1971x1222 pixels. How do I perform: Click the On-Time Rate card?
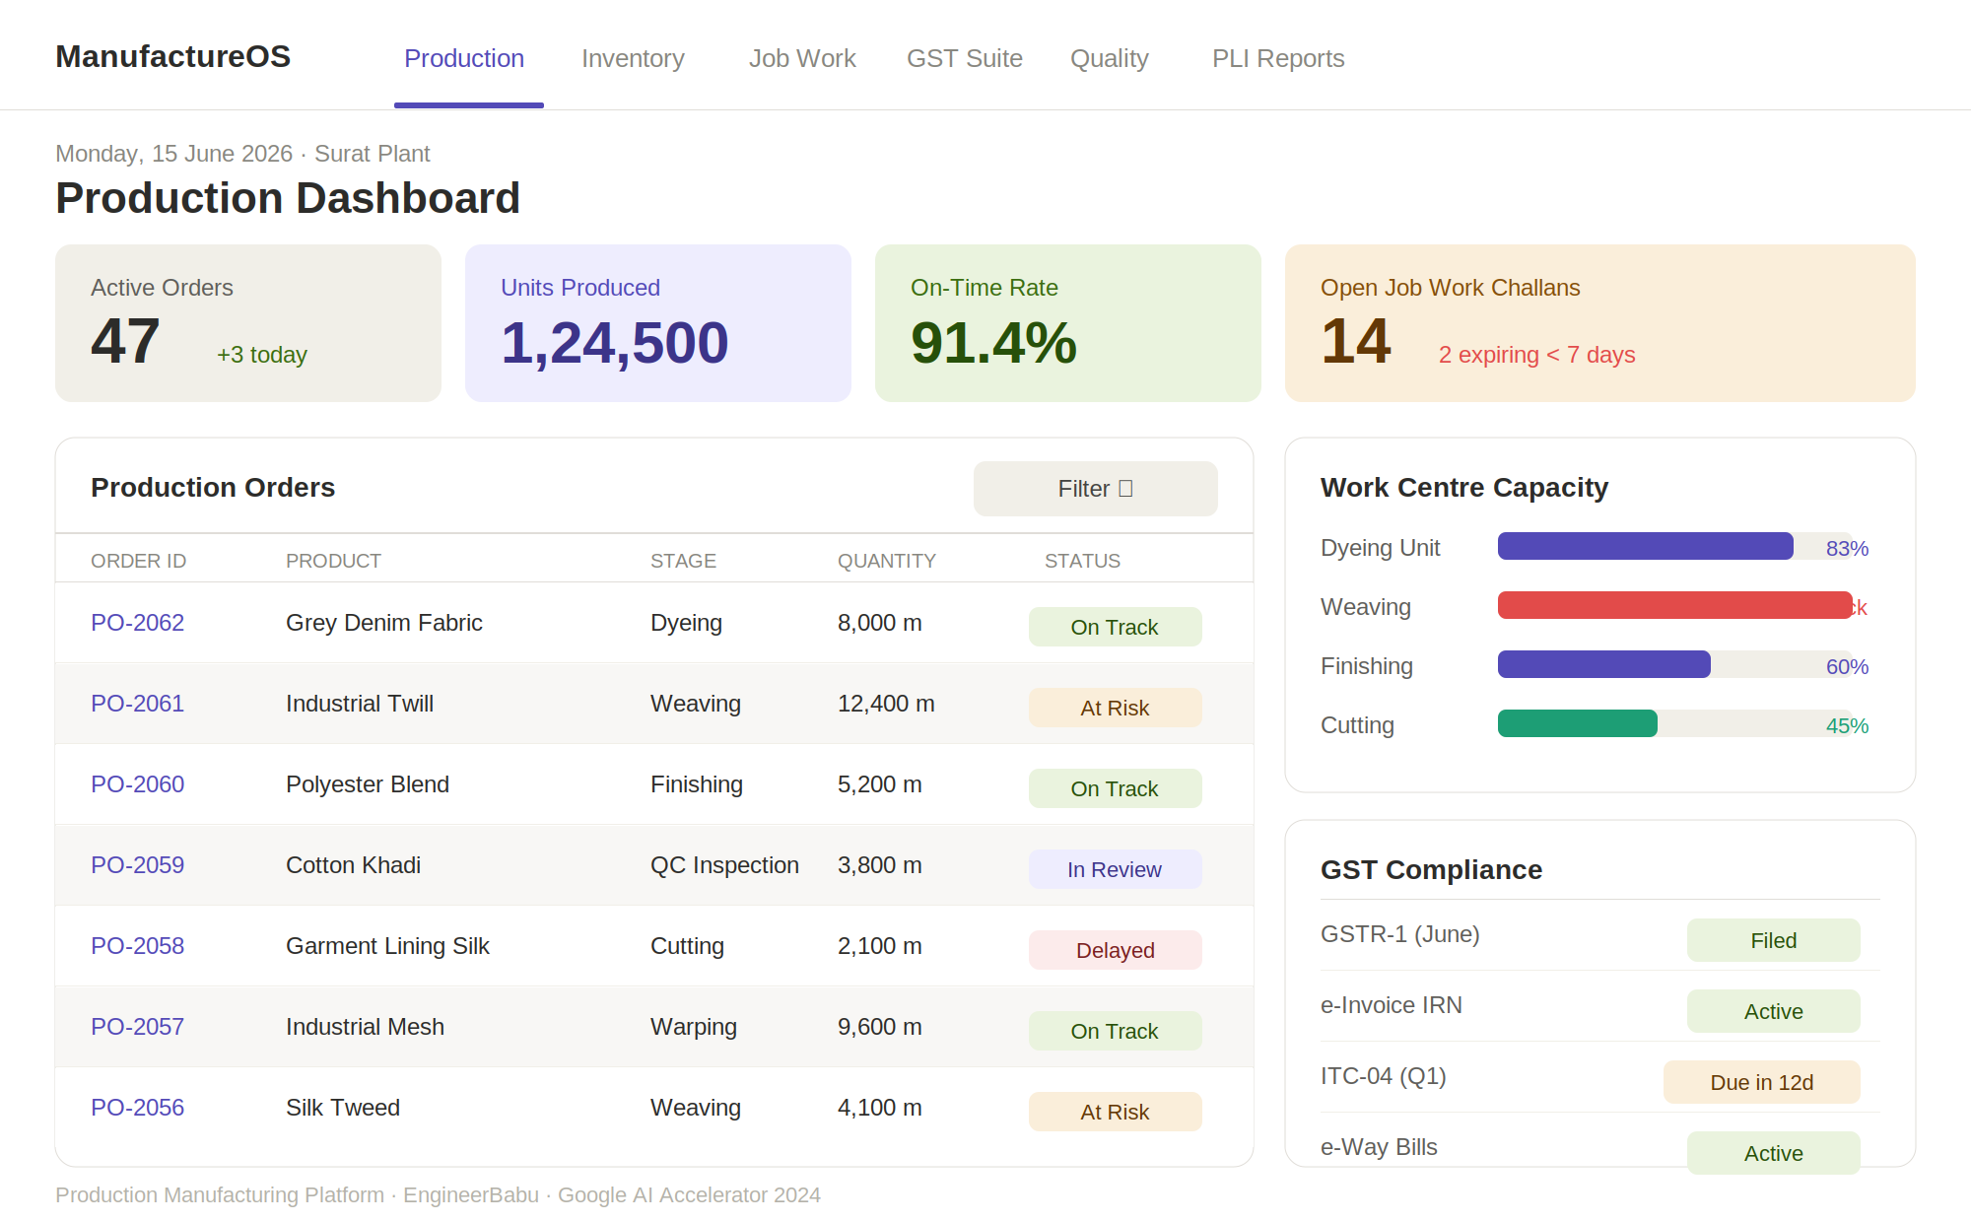[1068, 323]
